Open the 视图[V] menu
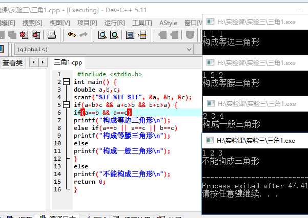Image resolution: width=308 pixels, height=218 pixels. coord(60,23)
